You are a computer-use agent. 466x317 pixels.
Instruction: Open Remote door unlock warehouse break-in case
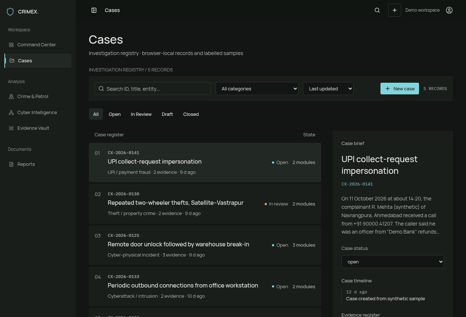point(205,245)
